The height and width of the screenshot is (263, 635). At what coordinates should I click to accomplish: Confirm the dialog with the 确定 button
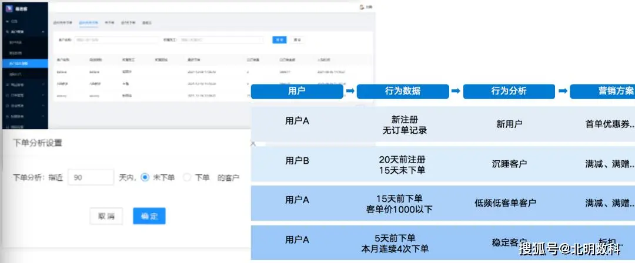click(149, 216)
